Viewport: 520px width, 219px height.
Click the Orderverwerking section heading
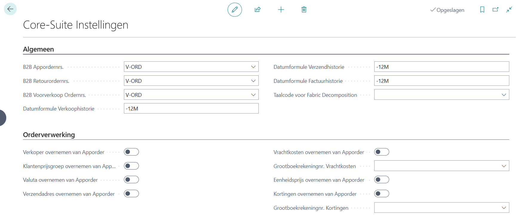point(49,135)
